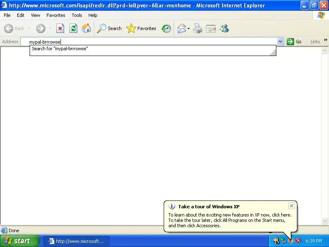The height and width of the screenshot is (247, 329).
Task: Expand the Links toolbar chevron
Action: pyautogui.click(x=325, y=40)
